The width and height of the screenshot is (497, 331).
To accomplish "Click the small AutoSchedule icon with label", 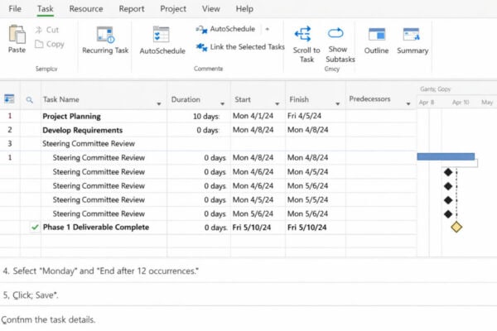I will (225, 29).
